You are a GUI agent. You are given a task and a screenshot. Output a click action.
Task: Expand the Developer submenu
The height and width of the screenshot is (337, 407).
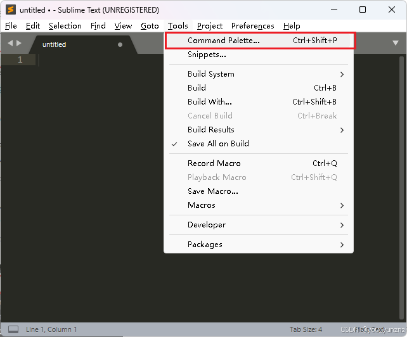click(x=259, y=225)
